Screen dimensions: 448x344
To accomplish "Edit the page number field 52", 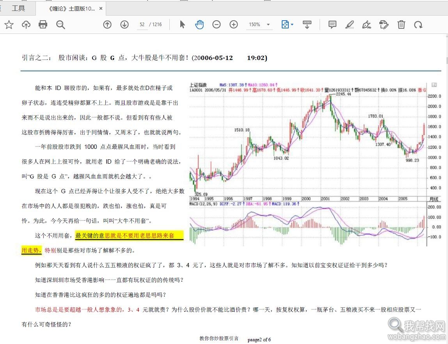I will click(142, 25).
